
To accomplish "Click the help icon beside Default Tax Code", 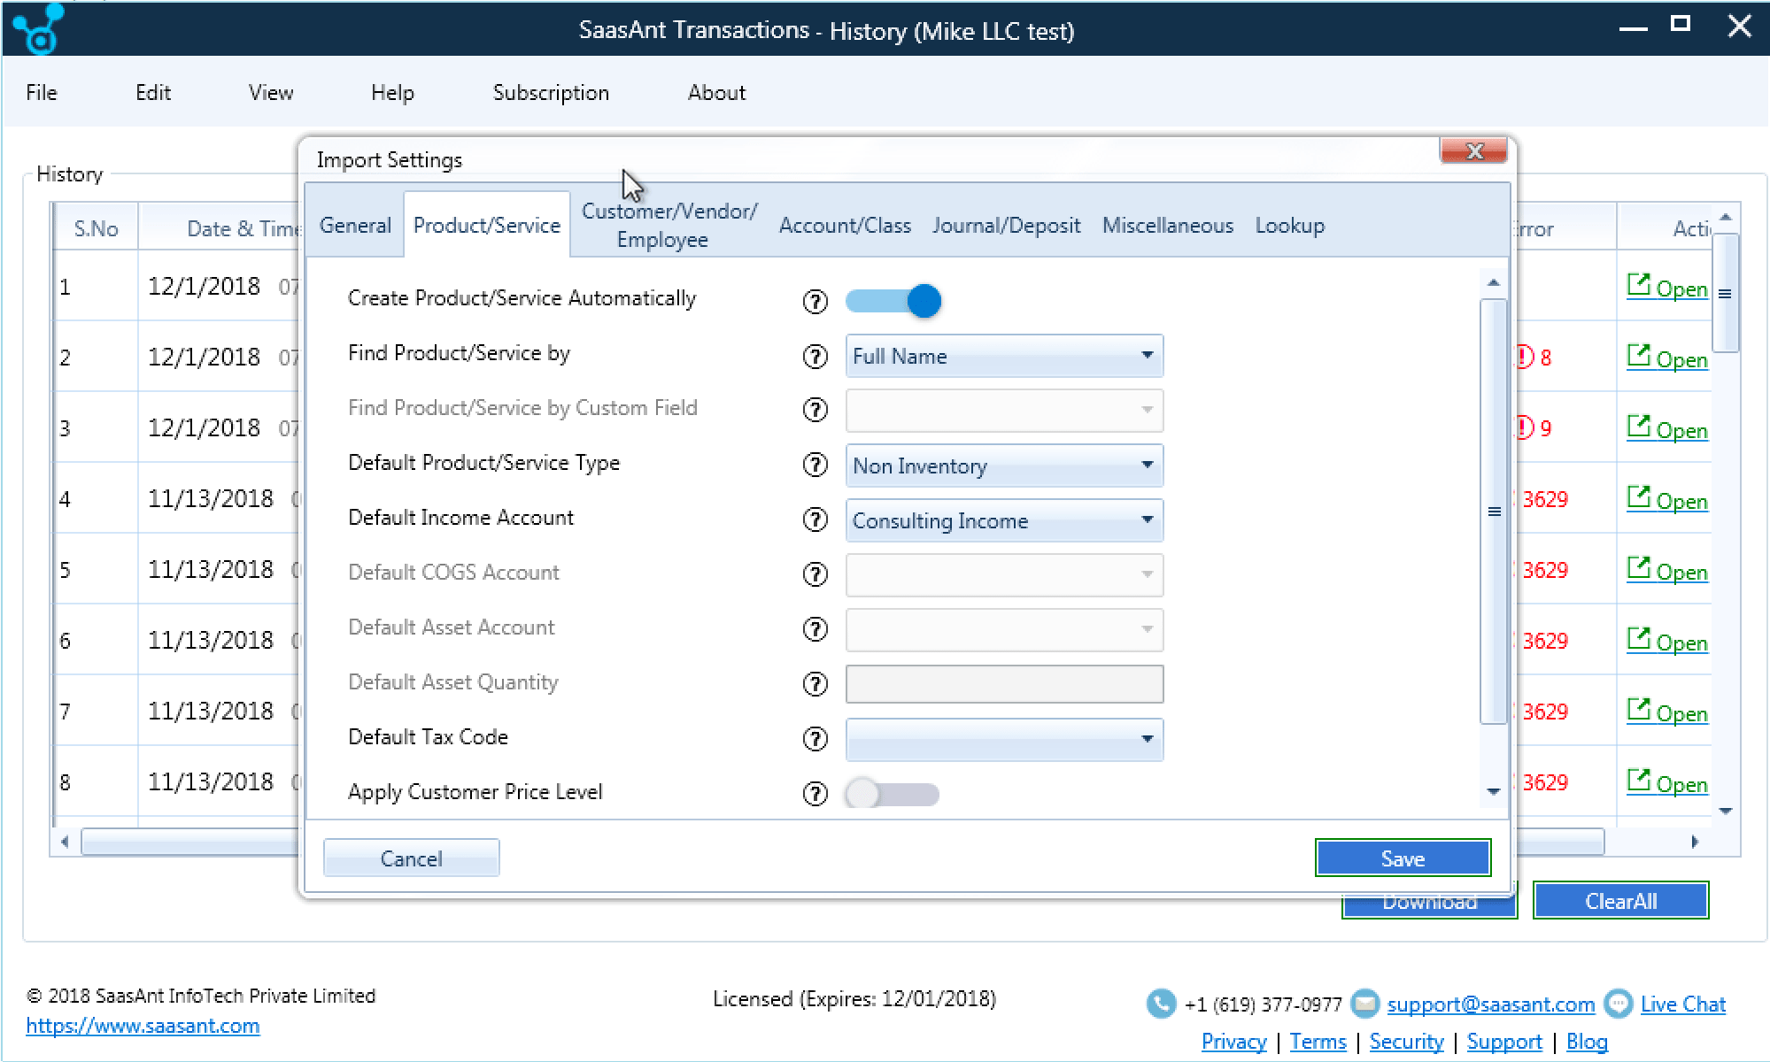I will (815, 739).
